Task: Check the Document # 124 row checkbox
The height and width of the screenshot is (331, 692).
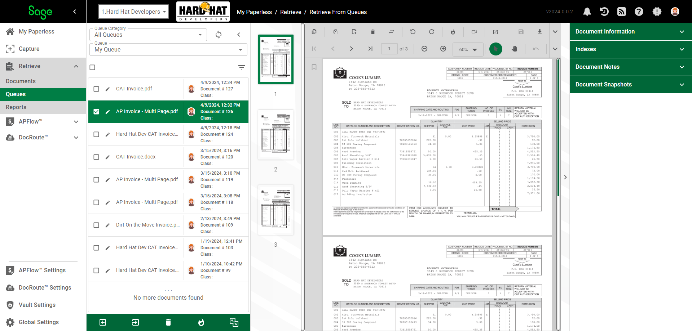Action: (x=96, y=134)
